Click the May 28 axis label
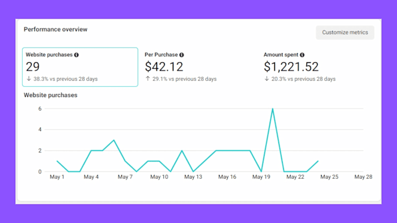 (363, 177)
